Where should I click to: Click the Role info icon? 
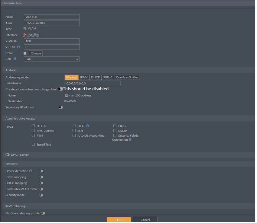coord(15,59)
